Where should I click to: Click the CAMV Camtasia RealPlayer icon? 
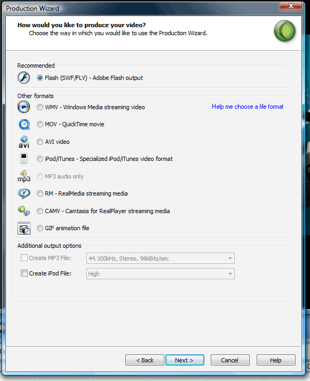tap(24, 210)
